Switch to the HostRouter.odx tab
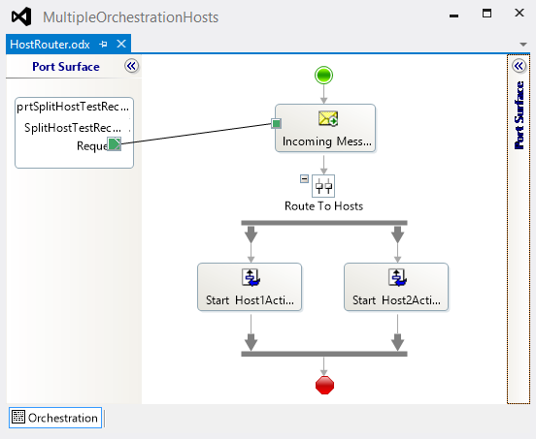Screen dimensions: 536x439 coord(50,45)
